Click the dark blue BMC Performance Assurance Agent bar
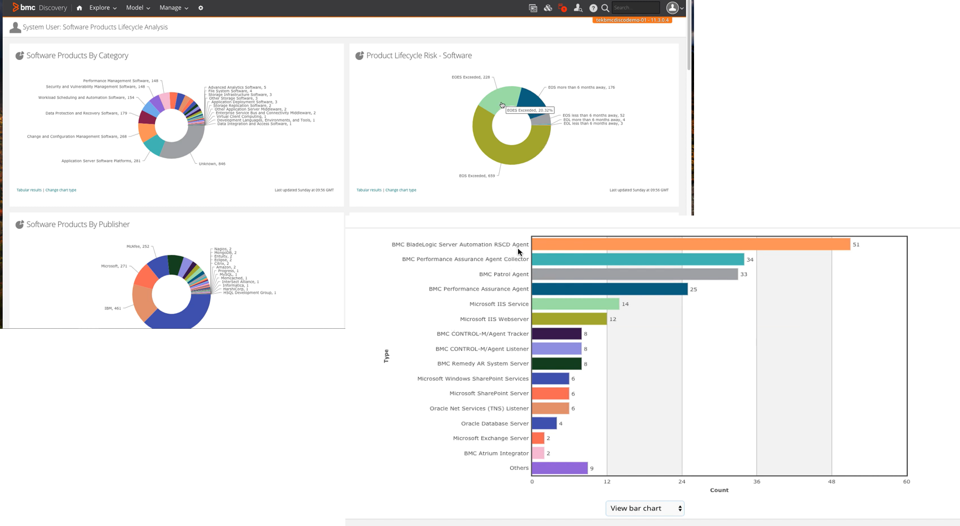The image size is (960, 526). [610, 289]
